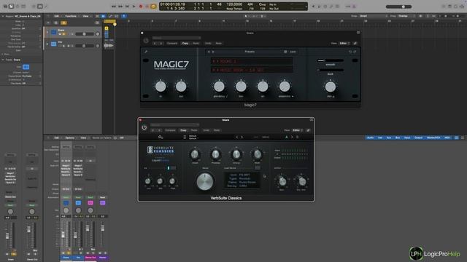Select the mixer Audio filter tab
Viewport: 467px width, 262px height.
[370, 138]
